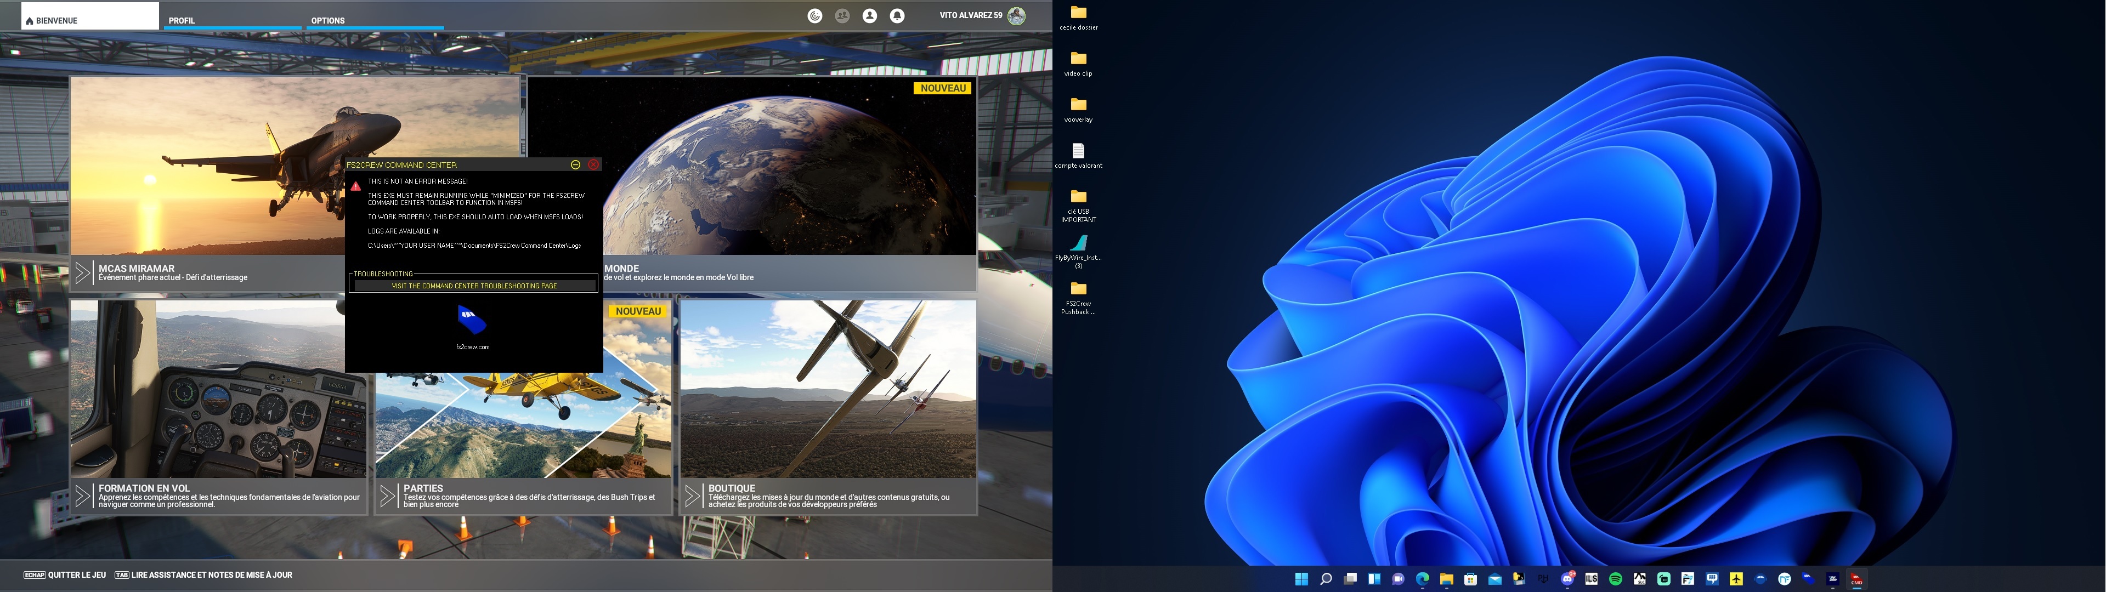
Task: Select the 'cecile dossier' desktop folder
Action: pos(1078,18)
